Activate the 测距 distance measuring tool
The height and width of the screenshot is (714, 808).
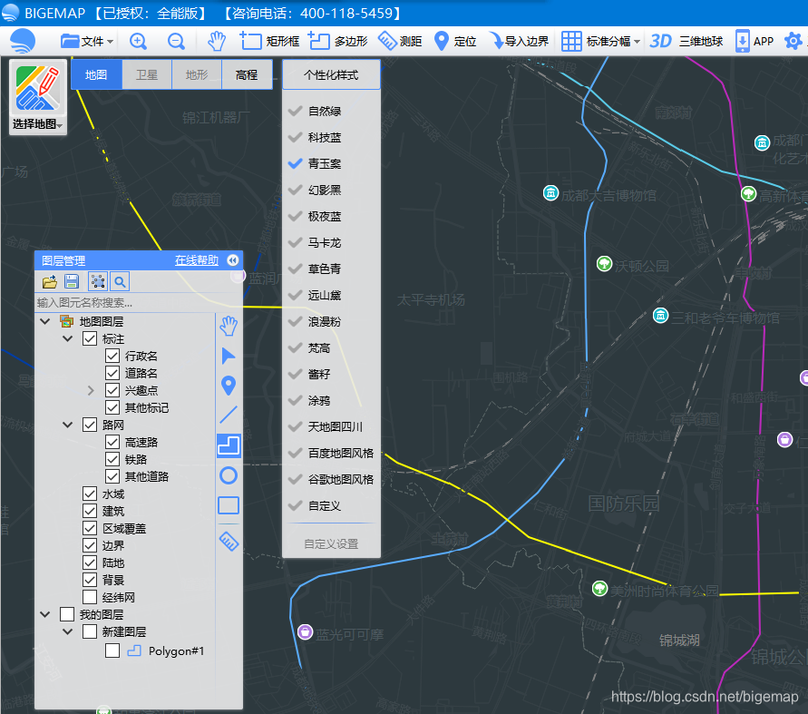(x=401, y=41)
